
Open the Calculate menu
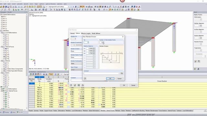[x=20, y=4]
